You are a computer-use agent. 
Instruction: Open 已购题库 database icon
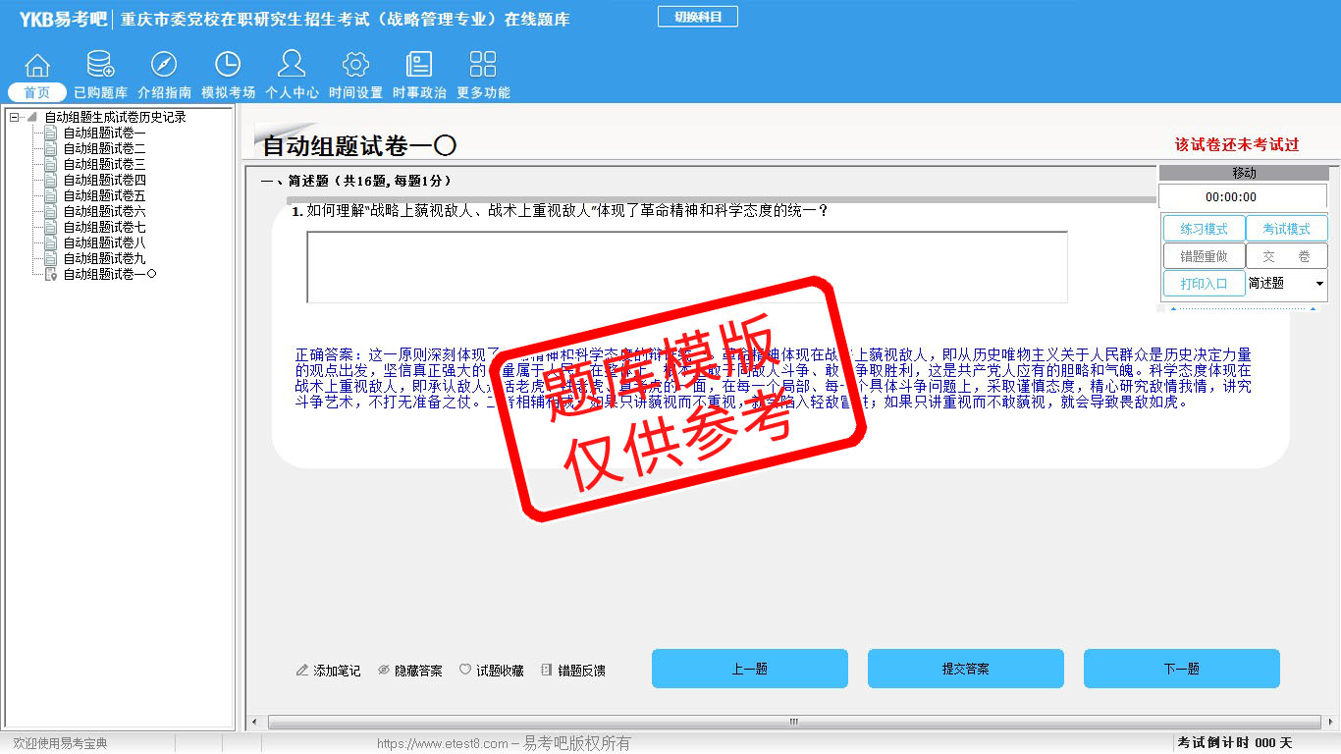[100, 66]
